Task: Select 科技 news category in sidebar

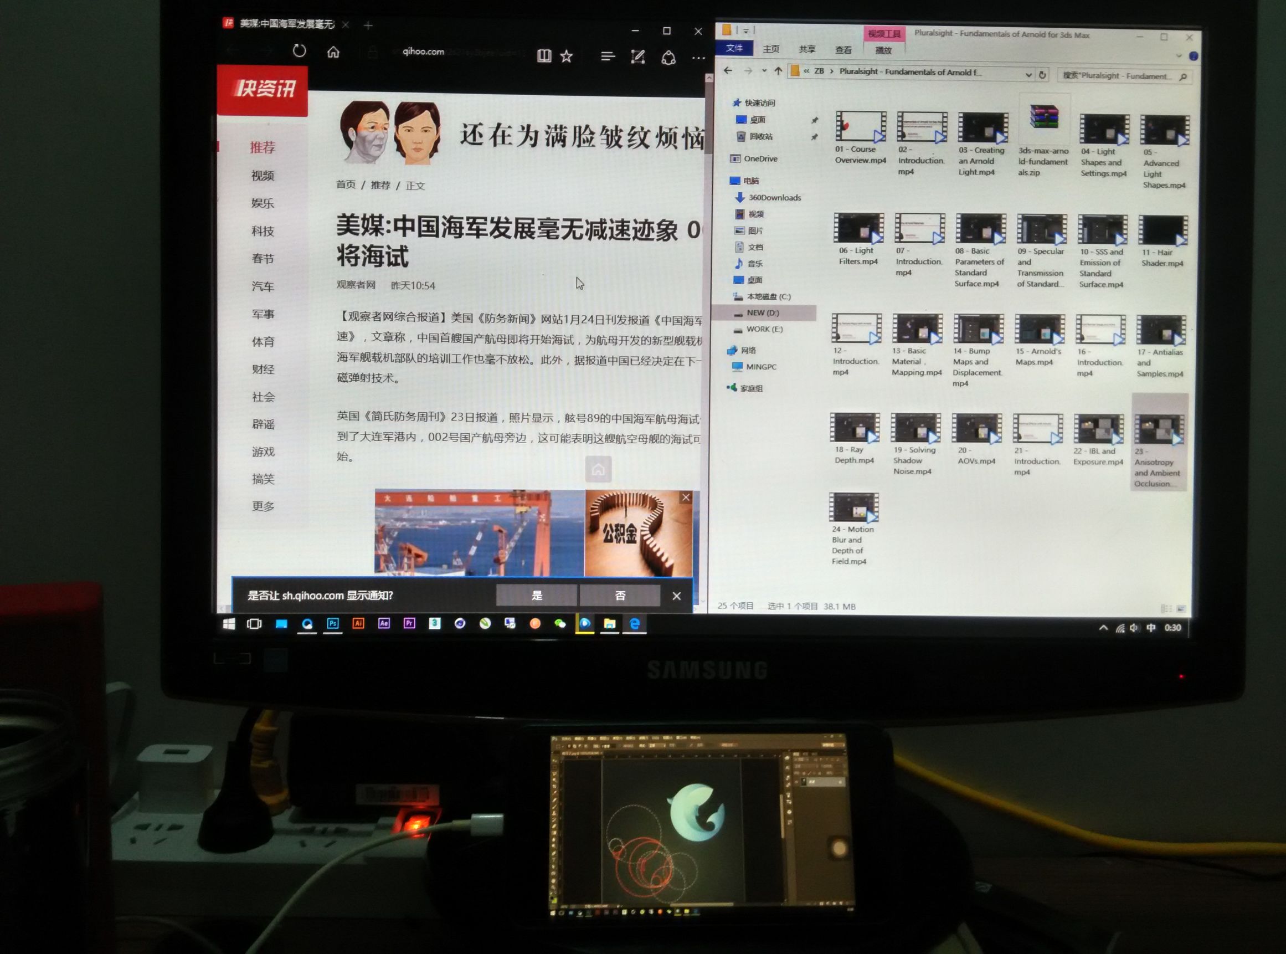Action: point(263,231)
